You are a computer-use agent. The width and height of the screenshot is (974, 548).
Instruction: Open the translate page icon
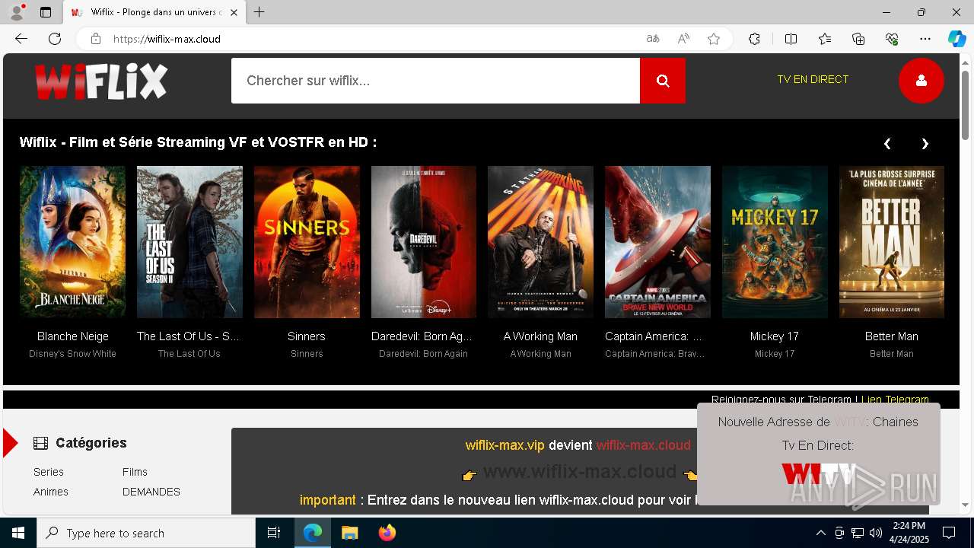(653, 39)
